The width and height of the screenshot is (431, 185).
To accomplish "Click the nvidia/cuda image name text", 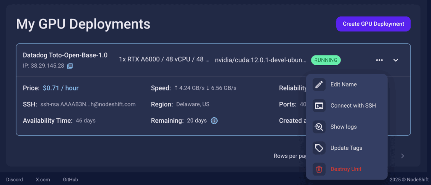I will (x=261, y=60).
